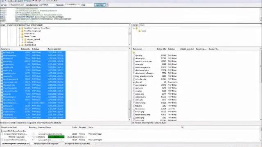Open the Erfolgreiche Übertragungen tab
Screen dimensions: 262x147
pyautogui.click(x=77, y=143)
